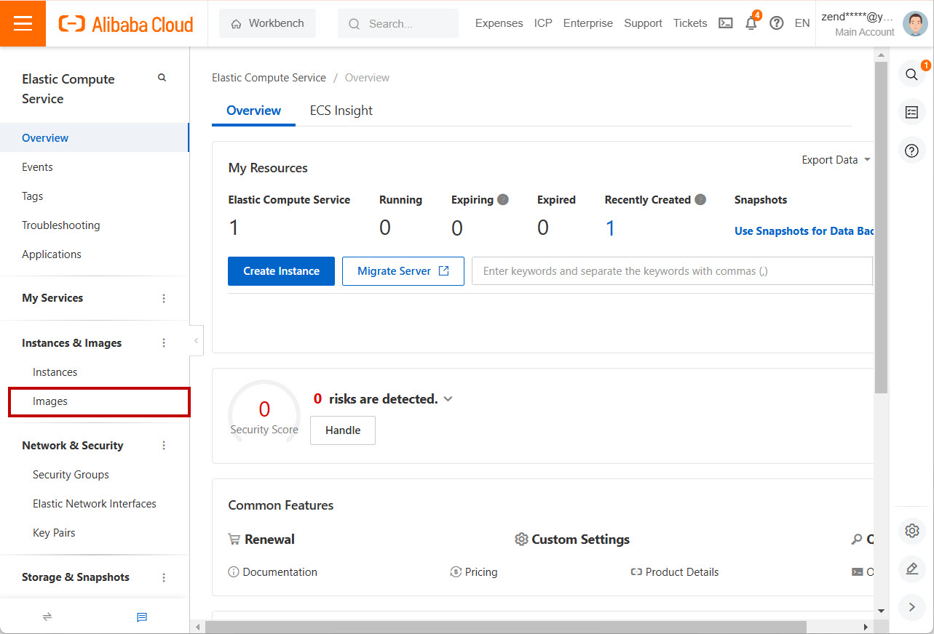Open My Services options menu

164,298
